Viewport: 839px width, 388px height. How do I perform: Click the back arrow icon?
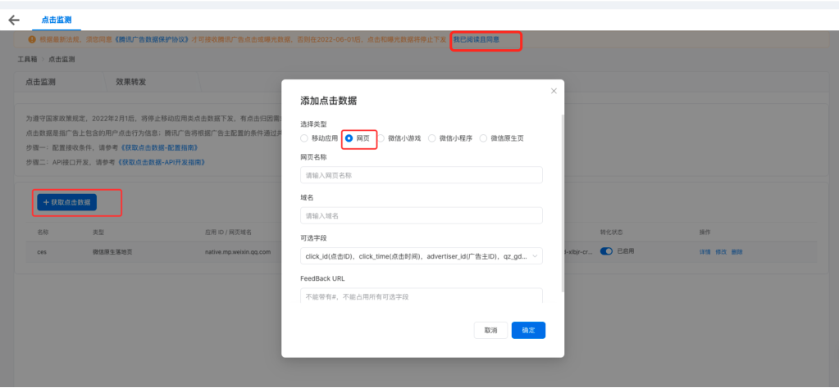[14, 20]
